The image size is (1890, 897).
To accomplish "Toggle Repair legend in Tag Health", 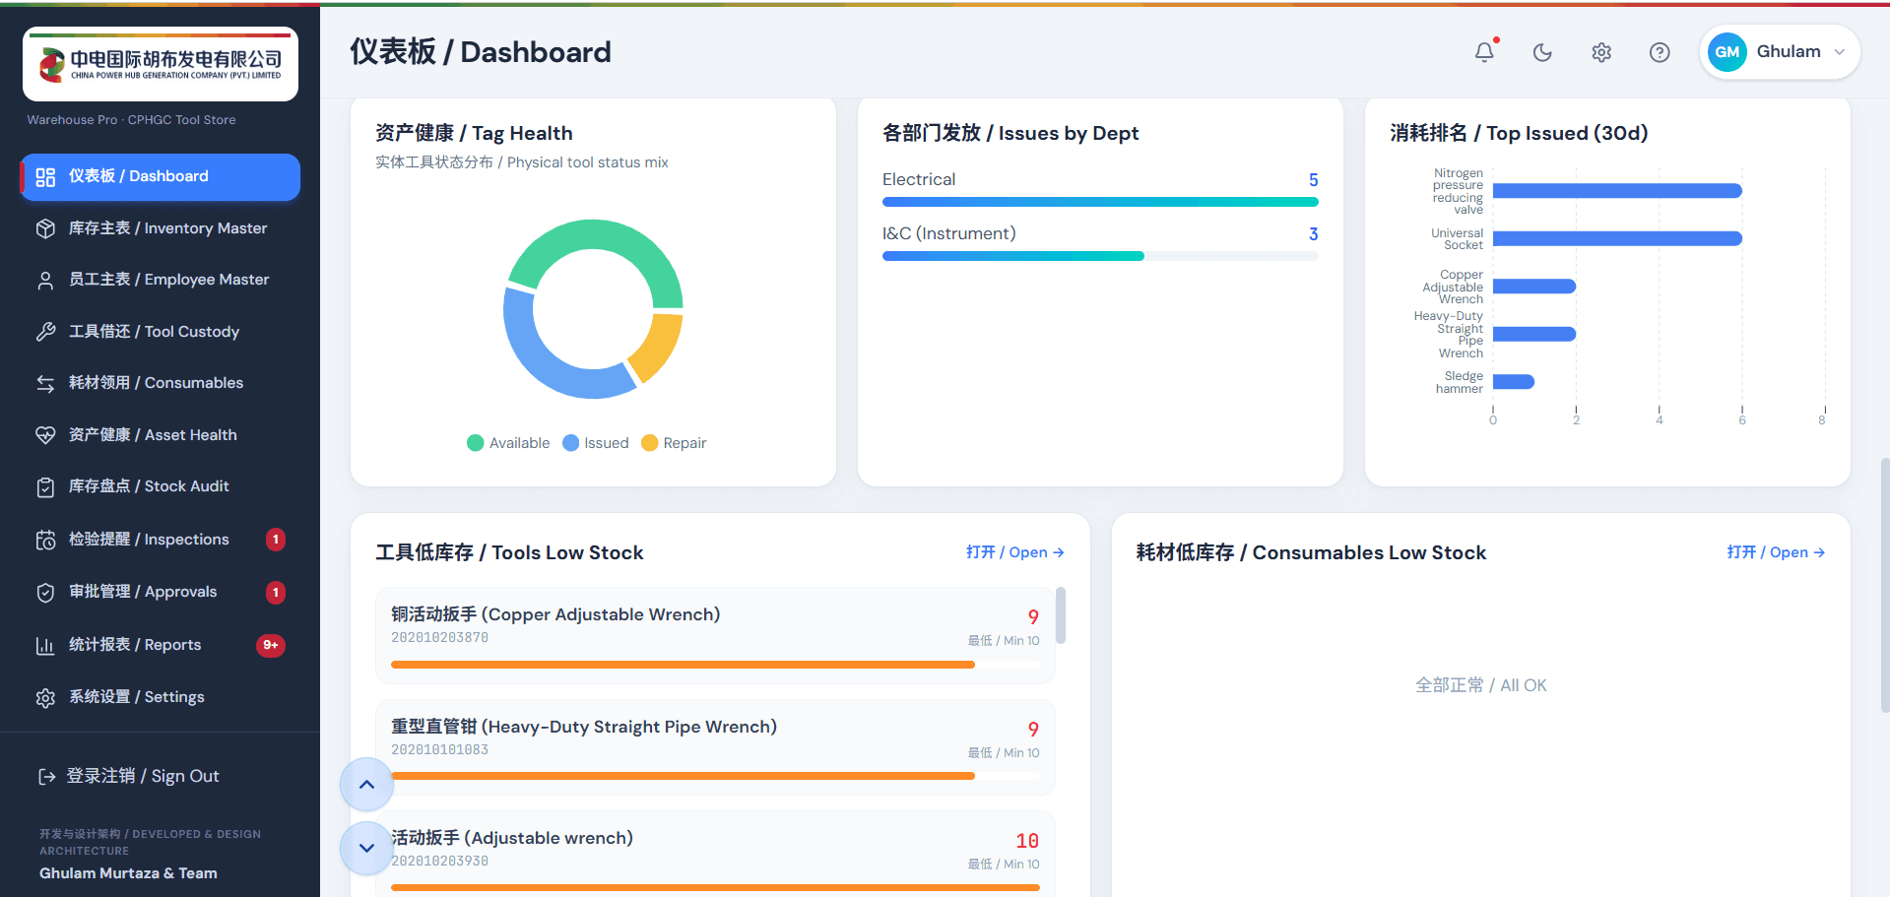I will click(674, 443).
